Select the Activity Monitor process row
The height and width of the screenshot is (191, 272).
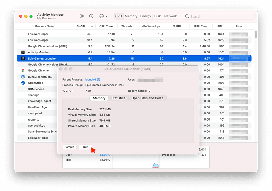click(x=134, y=52)
